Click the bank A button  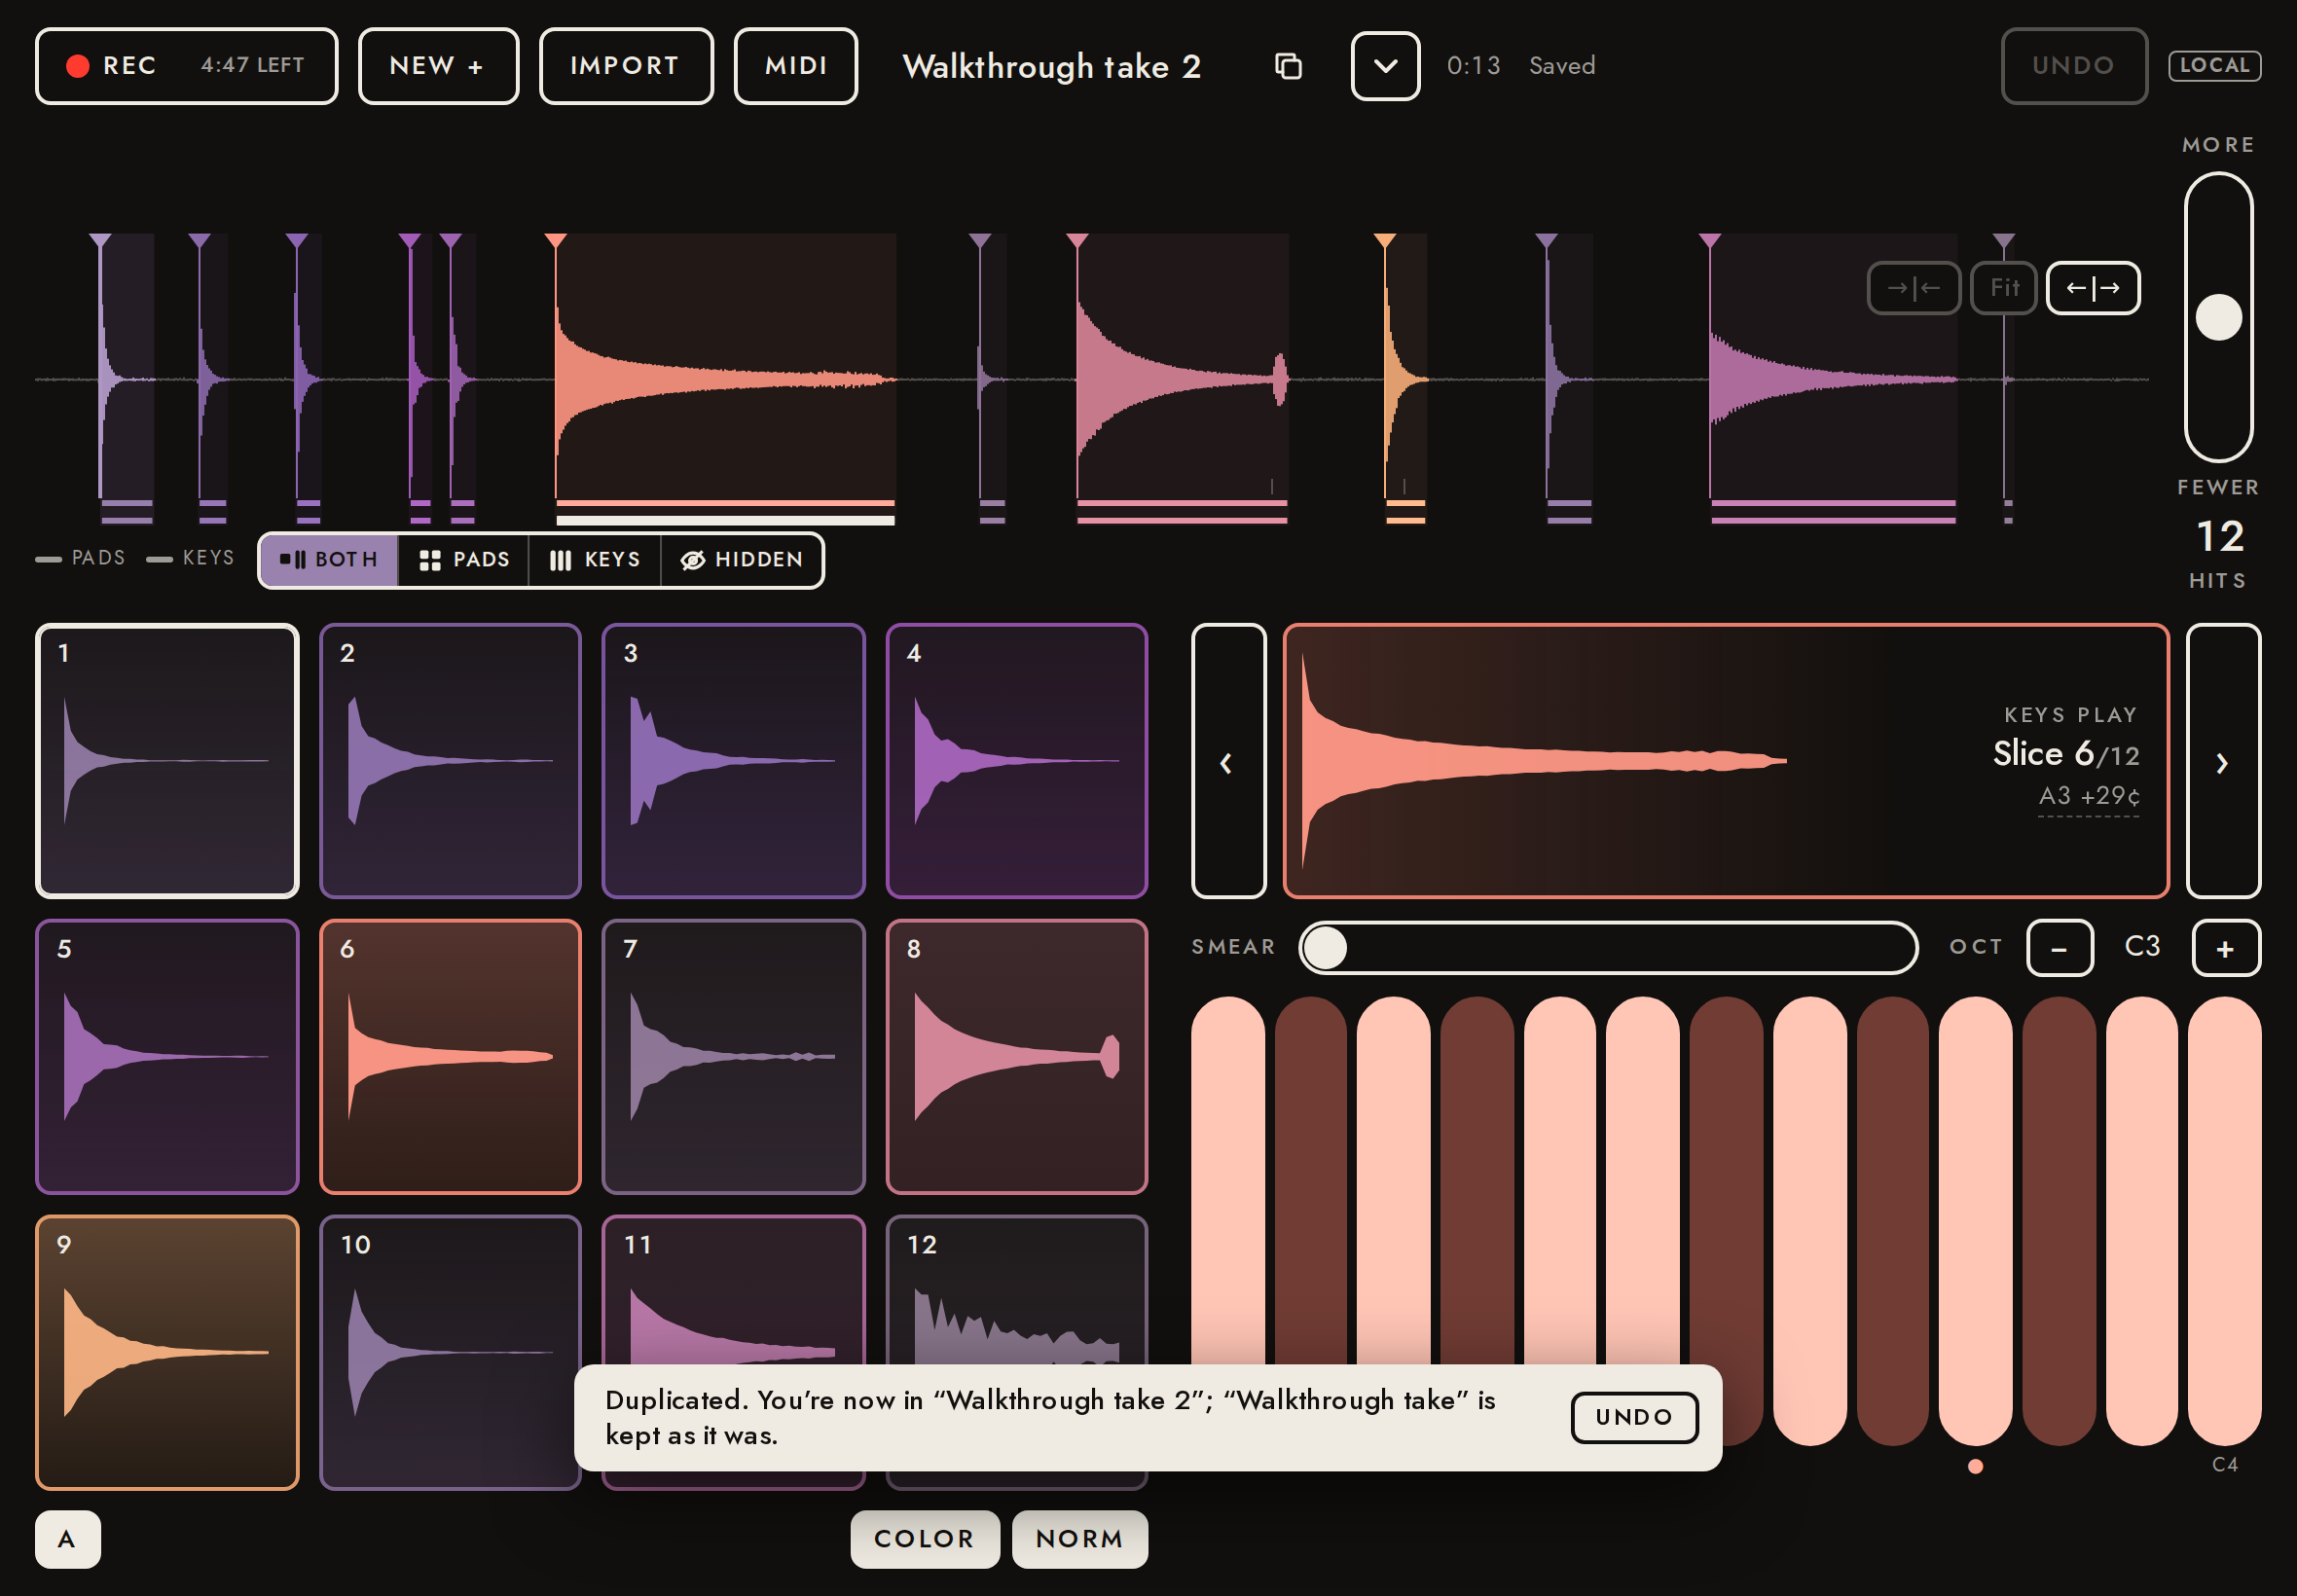(67, 1539)
